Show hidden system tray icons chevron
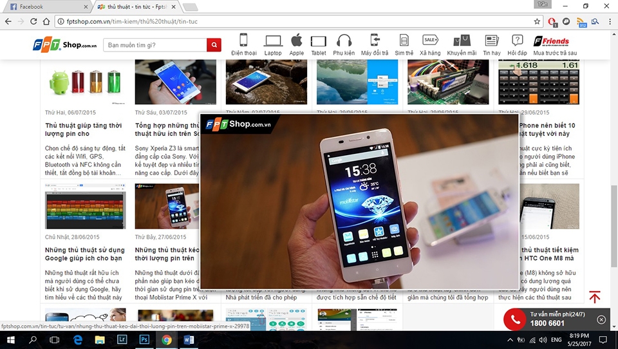The width and height of the screenshot is (618, 349). pos(510,340)
